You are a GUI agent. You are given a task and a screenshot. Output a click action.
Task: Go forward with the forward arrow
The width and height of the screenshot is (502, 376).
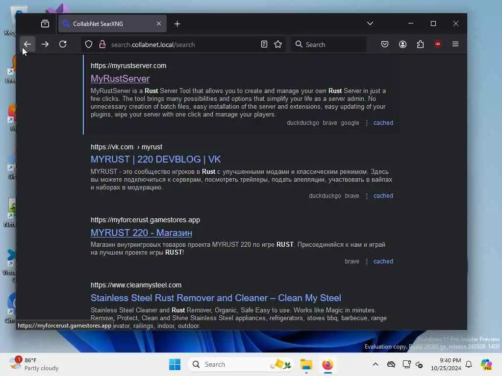45,44
